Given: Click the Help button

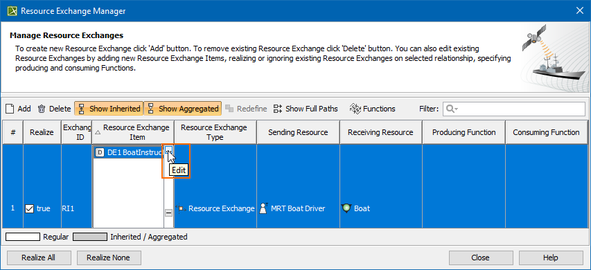Looking at the screenshot, I should 551,258.
